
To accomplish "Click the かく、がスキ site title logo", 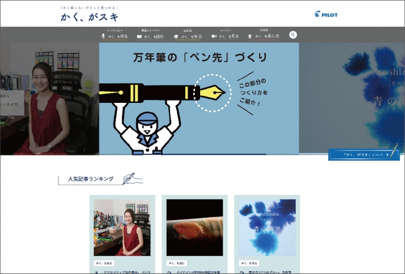I will (89, 17).
